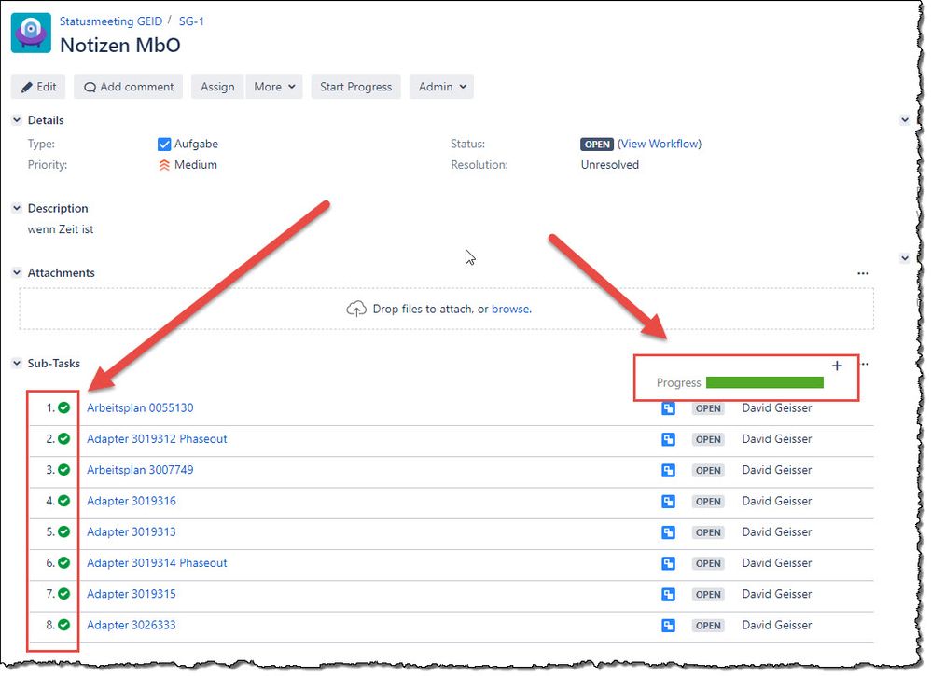Click the green check icon for Adapter 3019312 Phaseout
931x676 pixels.
(x=64, y=438)
